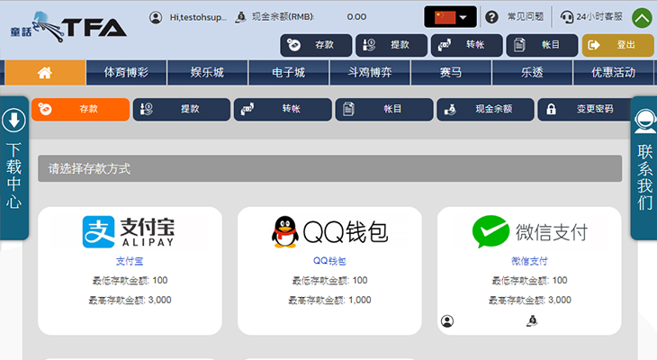This screenshot has height=360, width=657.
Task: Choose the Alipay logo payment method
Action: point(129,232)
